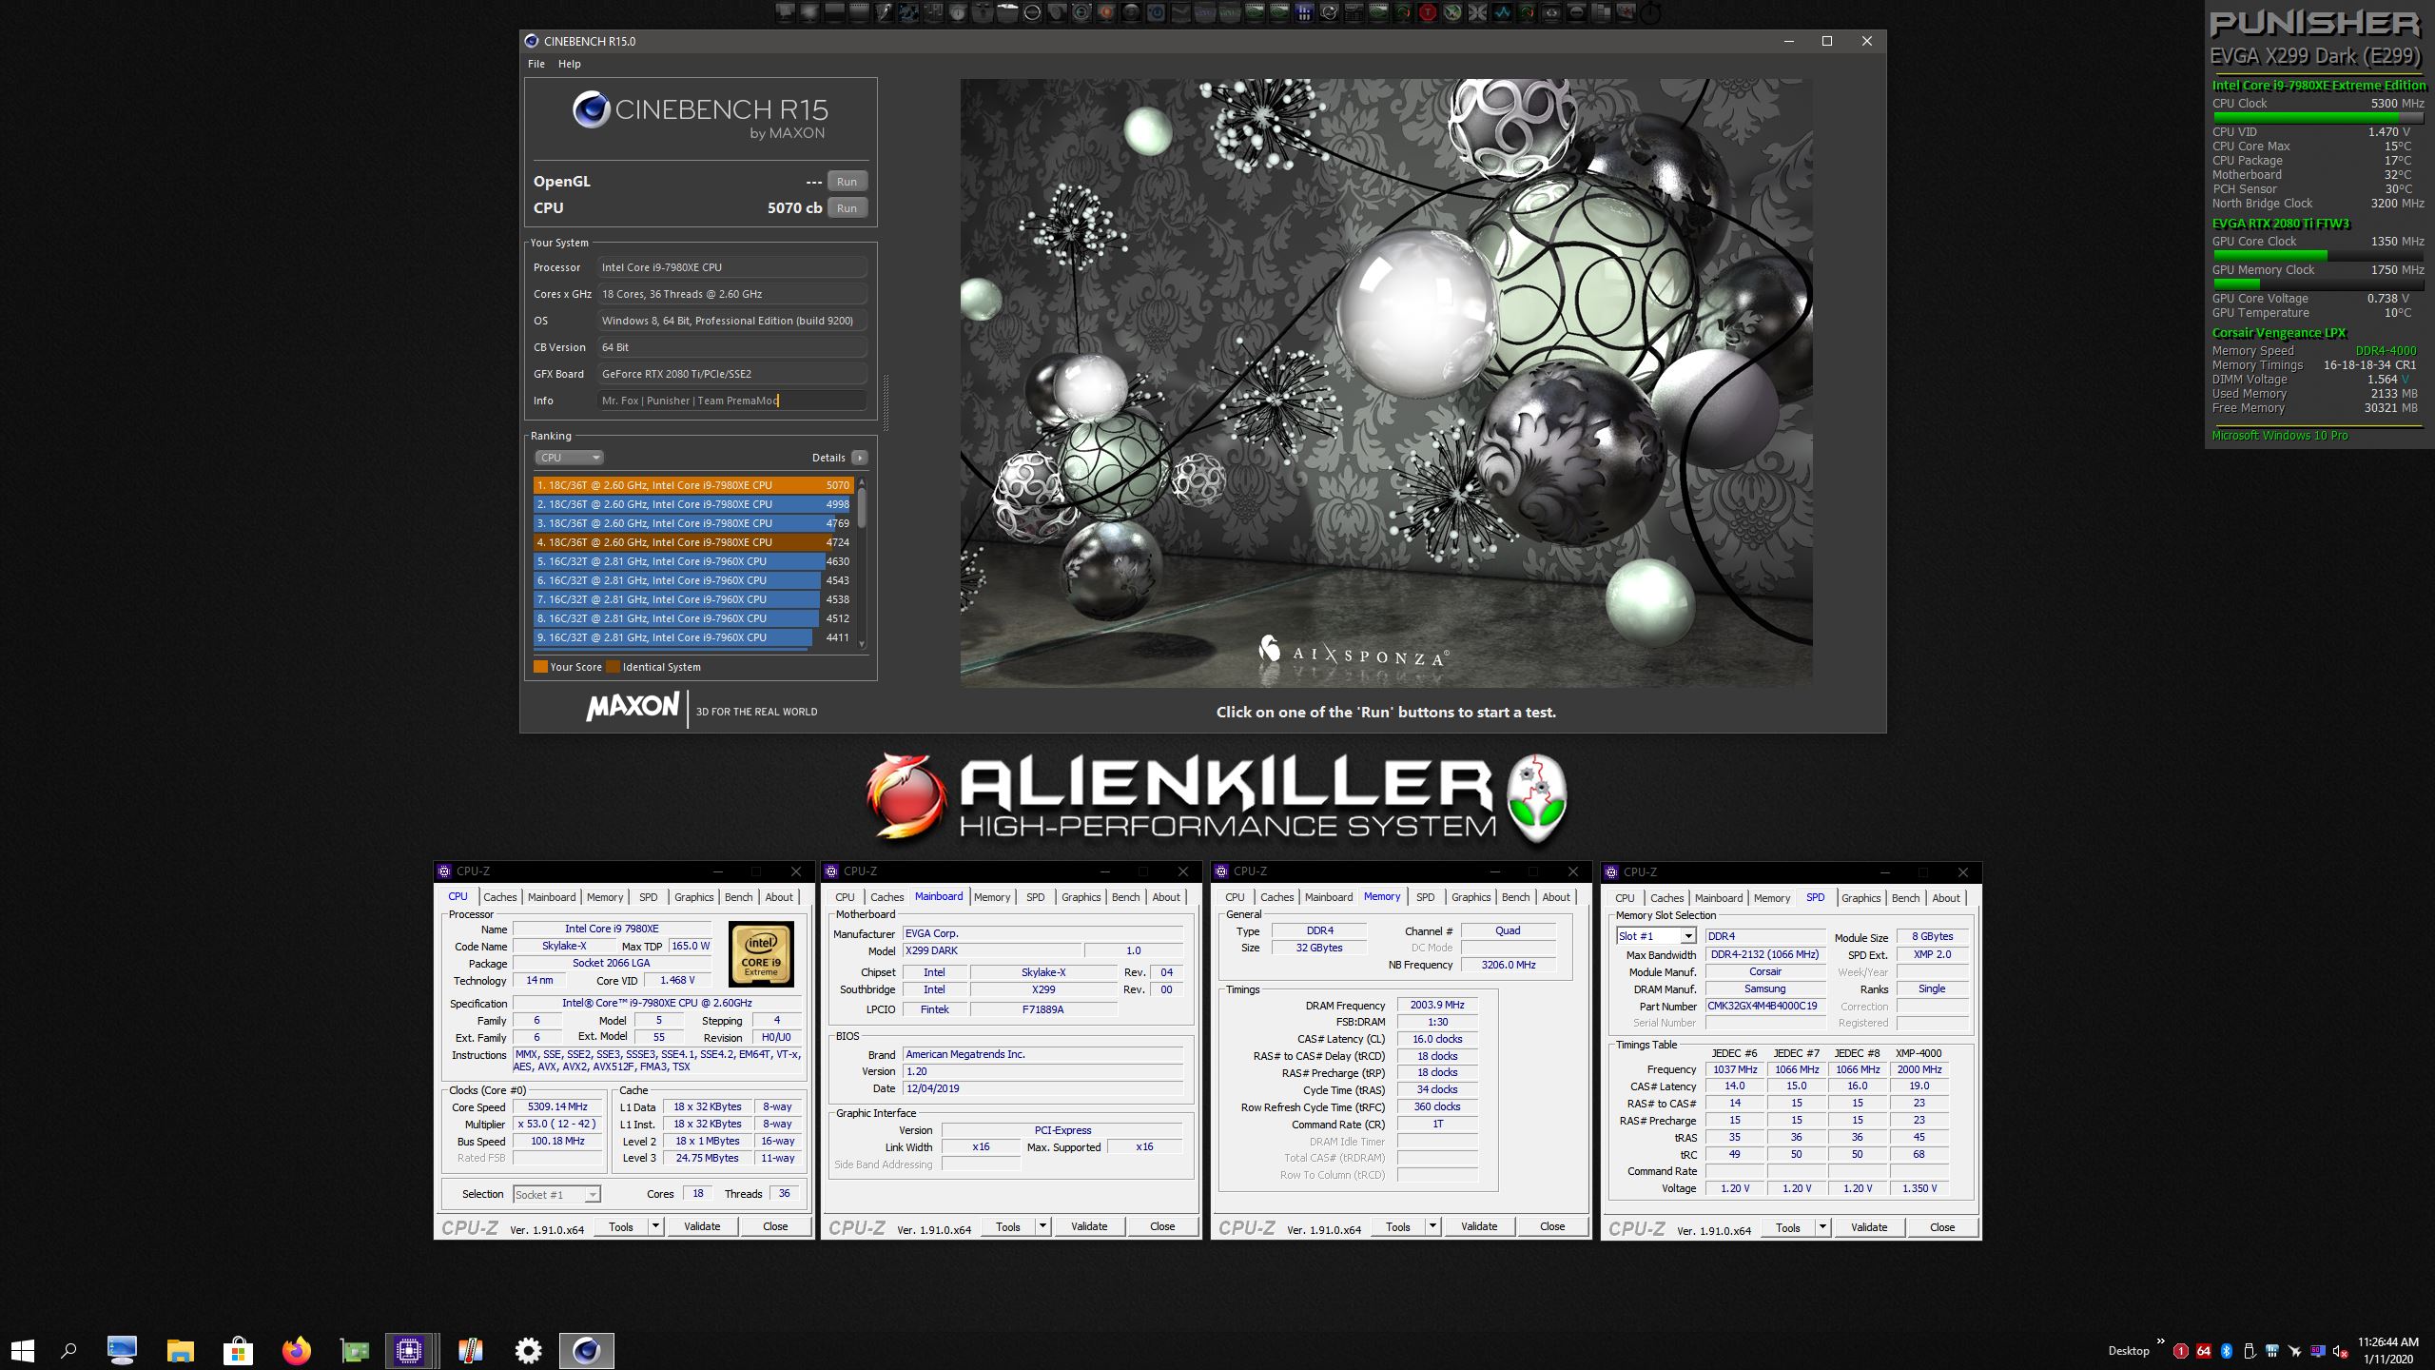Run the CPU benchmark test
Image resolution: width=2435 pixels, height=1370 pixels.
[847, 208]
